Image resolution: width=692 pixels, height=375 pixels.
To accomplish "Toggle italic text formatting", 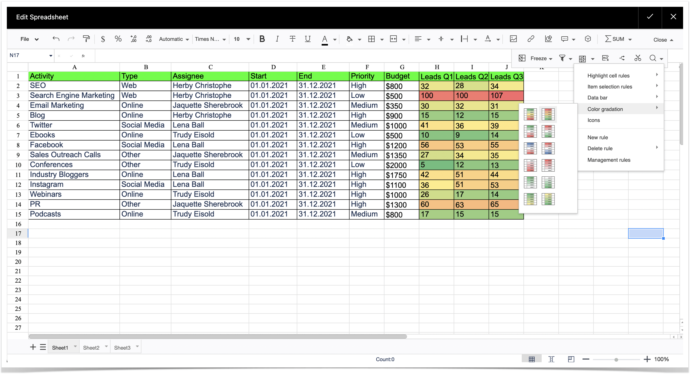I will (277, 39).
